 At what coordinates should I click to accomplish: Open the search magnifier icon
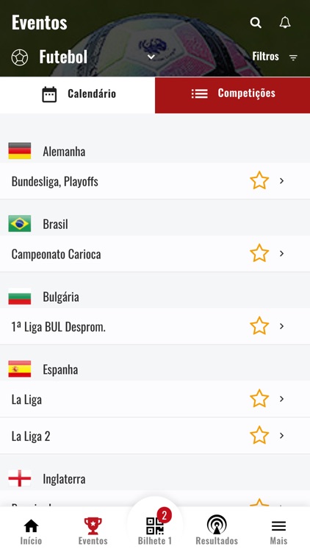(256, 23)
